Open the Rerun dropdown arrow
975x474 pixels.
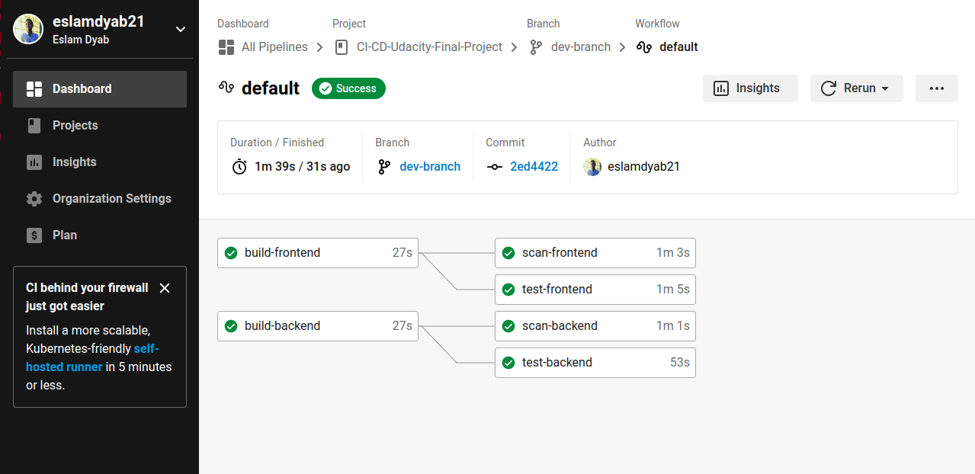click(885, 89)
